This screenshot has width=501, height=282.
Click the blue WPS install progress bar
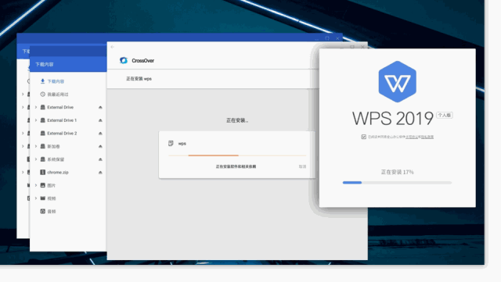[397, 183]
